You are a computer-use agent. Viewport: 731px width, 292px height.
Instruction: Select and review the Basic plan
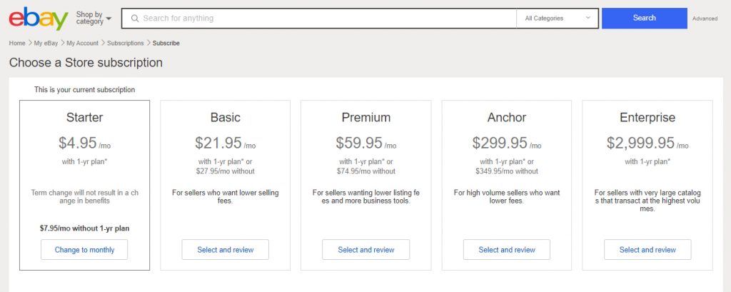pyautogui.click(x=225, y=250)
